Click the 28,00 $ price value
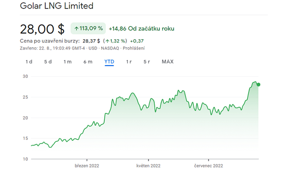Viewport: 283px width, 170px height. [x=42, y=29]
